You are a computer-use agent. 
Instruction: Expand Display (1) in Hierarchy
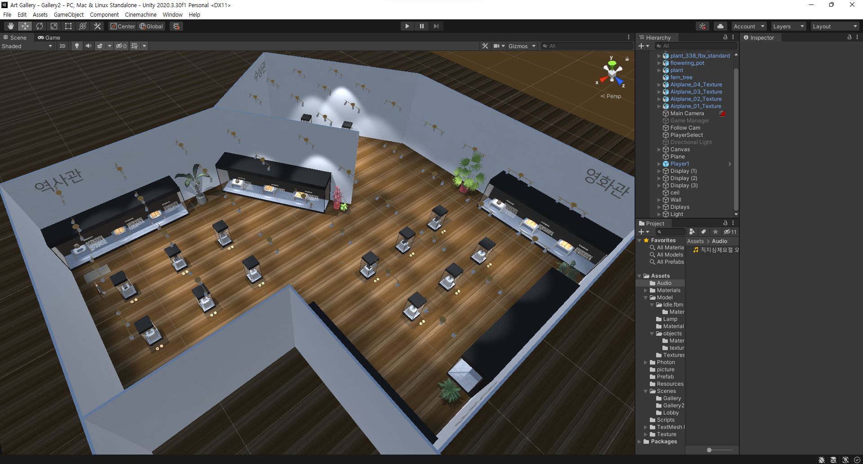(659, 171)
